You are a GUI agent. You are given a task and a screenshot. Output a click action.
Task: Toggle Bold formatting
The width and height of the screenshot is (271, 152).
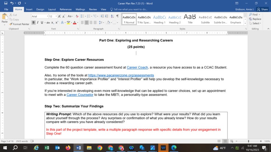(x=33, y=23)
